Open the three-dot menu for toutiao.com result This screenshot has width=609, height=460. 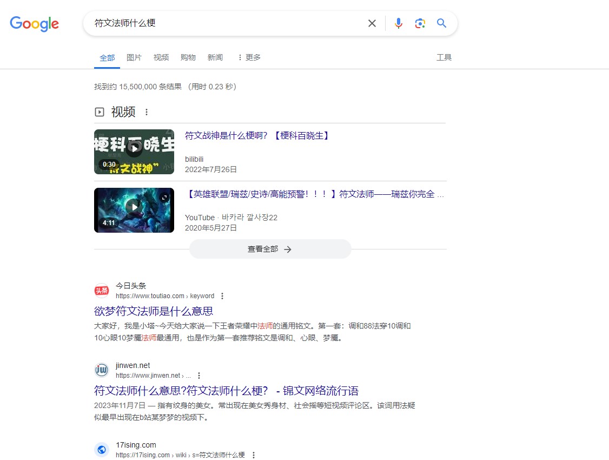(222, 296)
